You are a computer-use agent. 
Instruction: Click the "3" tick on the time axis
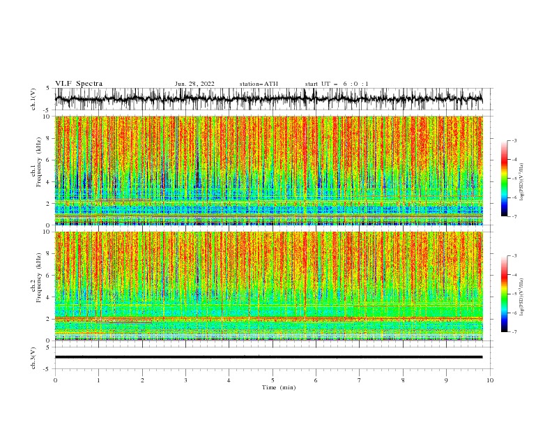click(x=185, y=380)
